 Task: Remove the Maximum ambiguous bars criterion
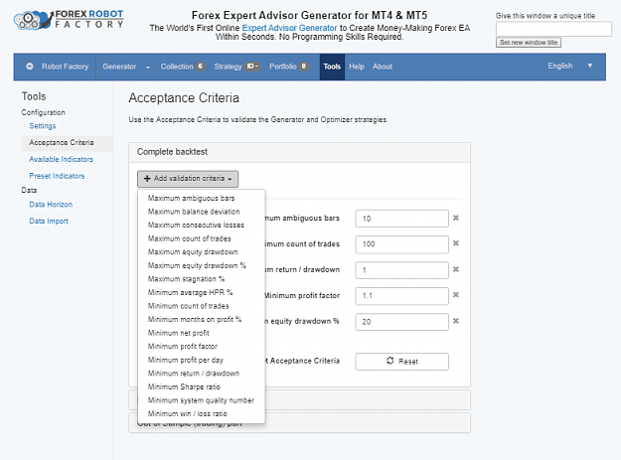point(456,218)
